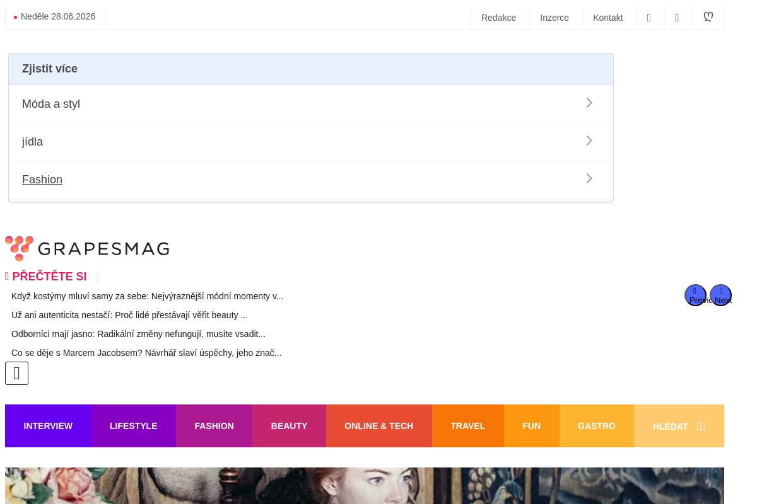Screen dimensions: 757x504
Task: Click the search icon beside HLEDAT
Action: pos(701,427)
